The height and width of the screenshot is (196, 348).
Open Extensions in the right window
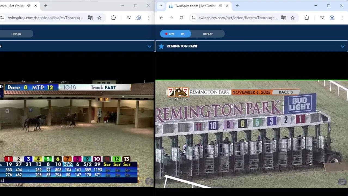tap(307, 18)
